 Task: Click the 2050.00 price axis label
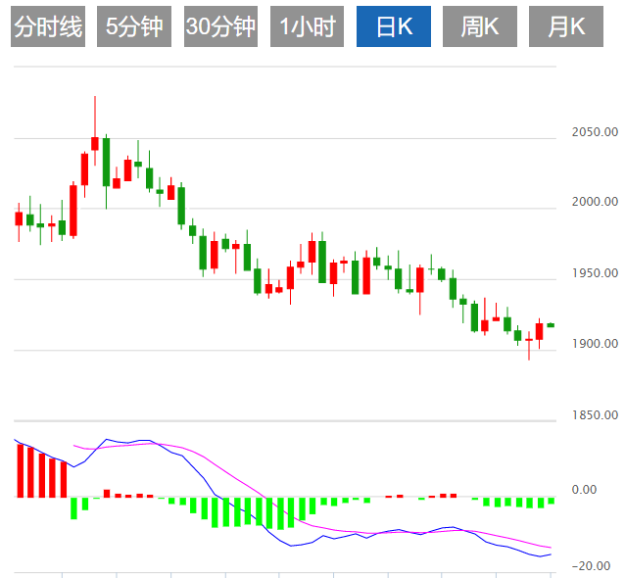pyautogui.click(x=595, y=132)
